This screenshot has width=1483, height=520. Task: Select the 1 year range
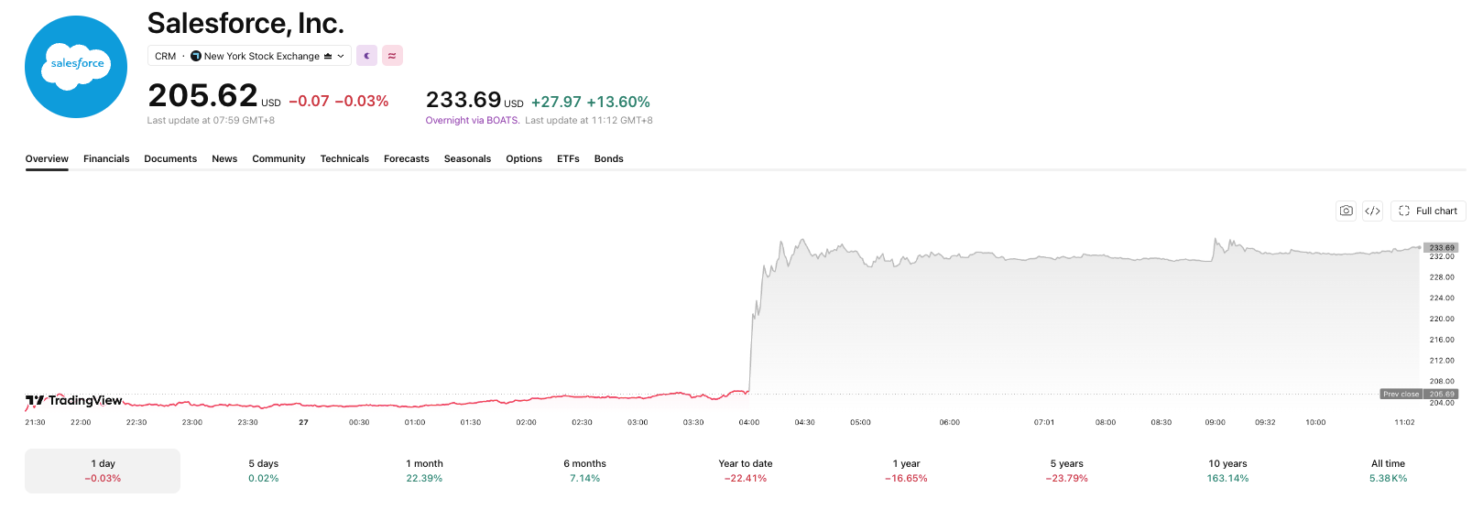906,471
